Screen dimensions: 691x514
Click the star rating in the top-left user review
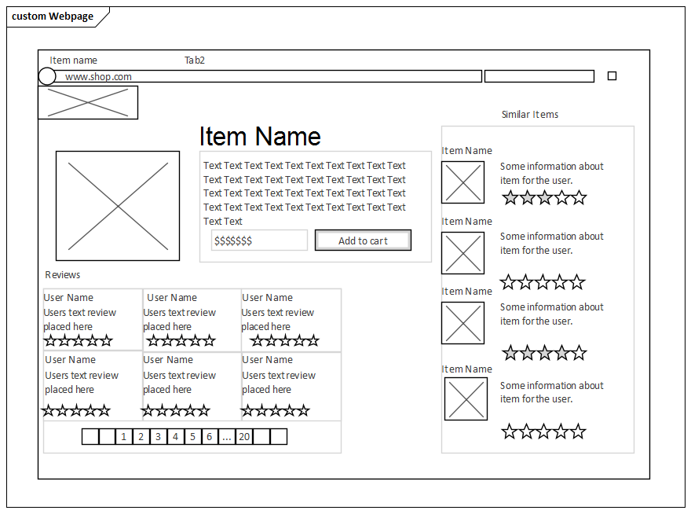pos(78,340)
